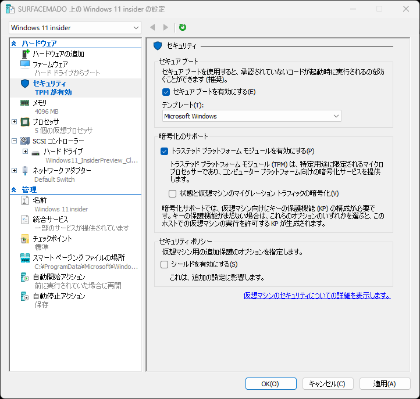Viewport: 420px width, 399px height.
Task: Select チェックポイント in the tree
Action: (x=52, y=239)
